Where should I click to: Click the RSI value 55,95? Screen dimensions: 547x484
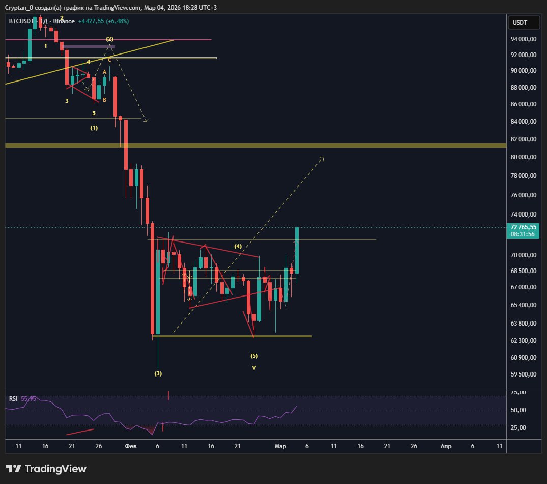pos(28,398)
